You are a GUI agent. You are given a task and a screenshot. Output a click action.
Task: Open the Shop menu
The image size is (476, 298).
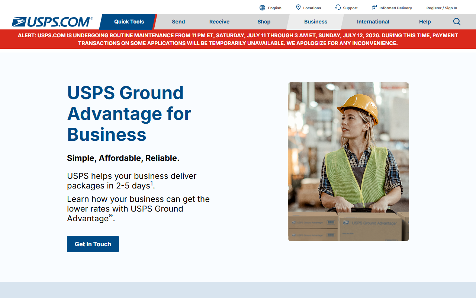[264, 22]
